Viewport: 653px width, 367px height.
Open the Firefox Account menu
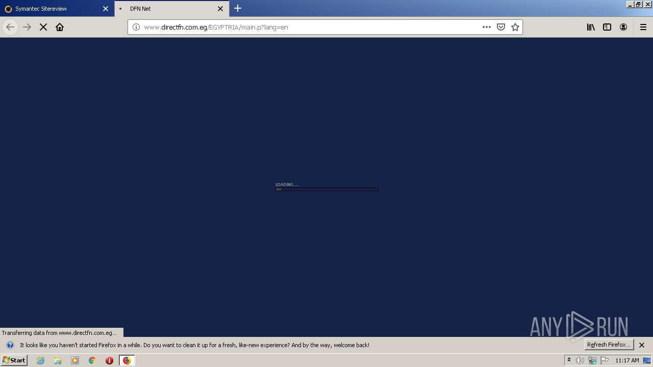623,27
